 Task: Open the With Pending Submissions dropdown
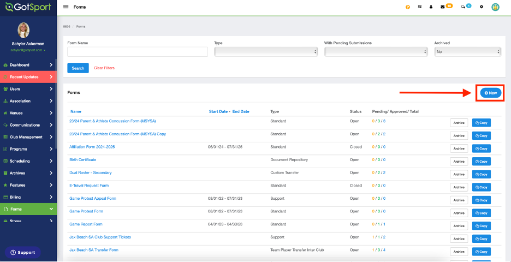[x=376, y=51]
